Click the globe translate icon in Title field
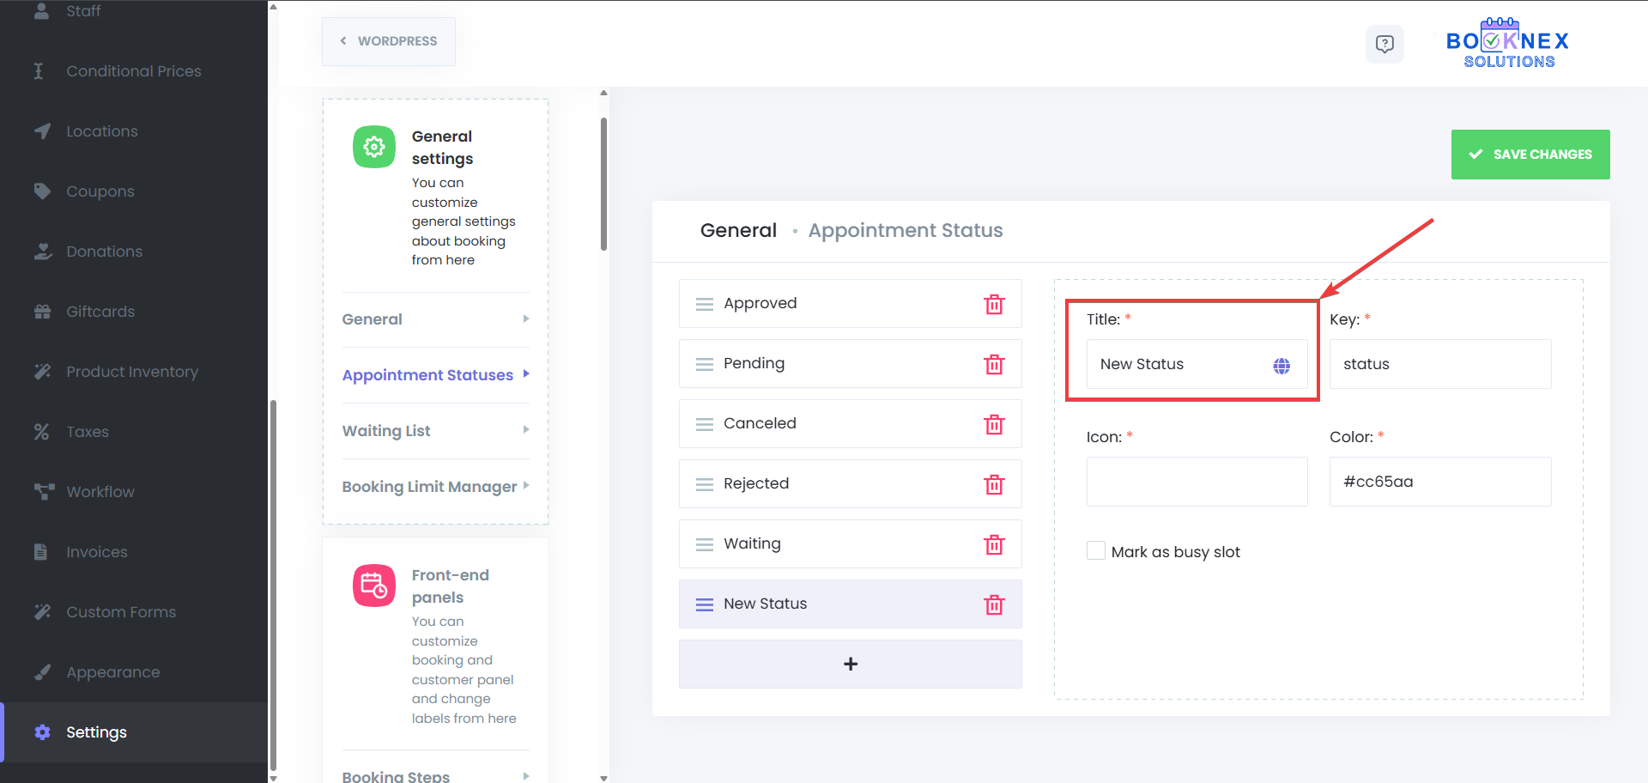Image resolution: width=1648 pixels, height=783 pixels. [x=1281, y=366]
